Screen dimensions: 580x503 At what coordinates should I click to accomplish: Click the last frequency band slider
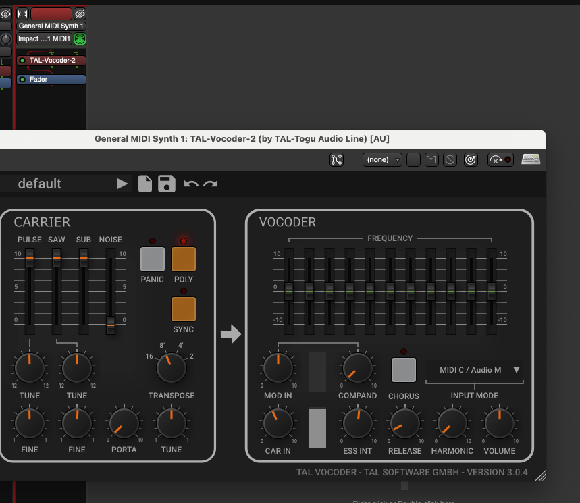point(492,292)
